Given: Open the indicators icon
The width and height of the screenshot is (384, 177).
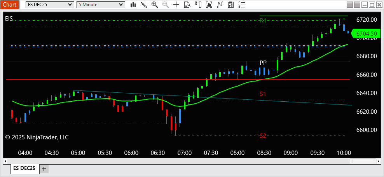Looking at the screenshot, I should 209,4.
